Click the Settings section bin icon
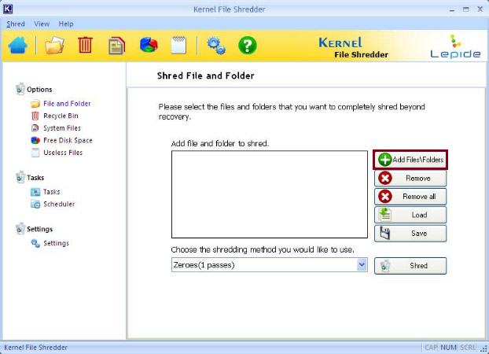This screenshot has height=354, width=489. click(20, 228)
